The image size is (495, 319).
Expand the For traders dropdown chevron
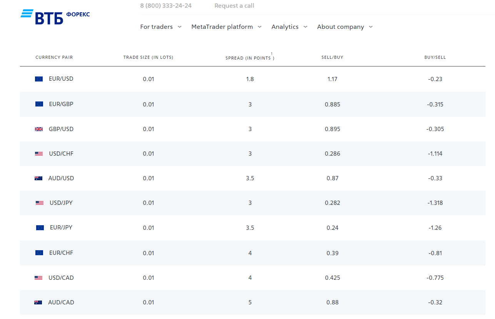180,27
